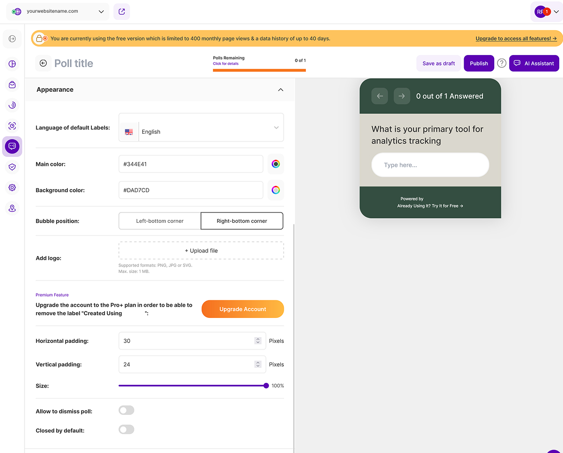Click the Horizontal padding input field
563x453 pixels.
192,340
